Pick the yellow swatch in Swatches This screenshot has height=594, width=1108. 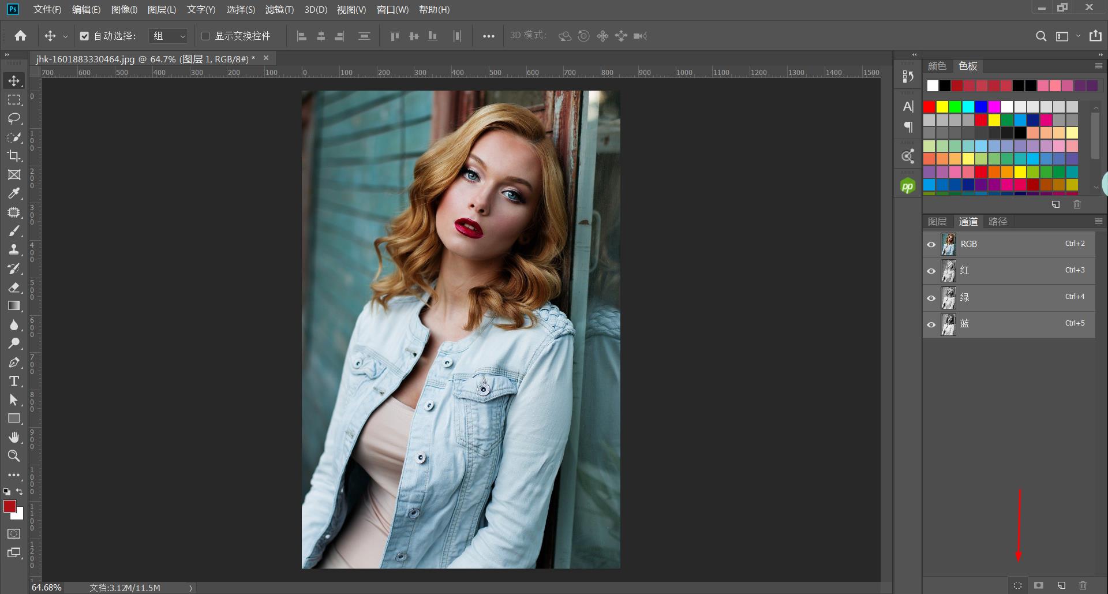point(942,107)
